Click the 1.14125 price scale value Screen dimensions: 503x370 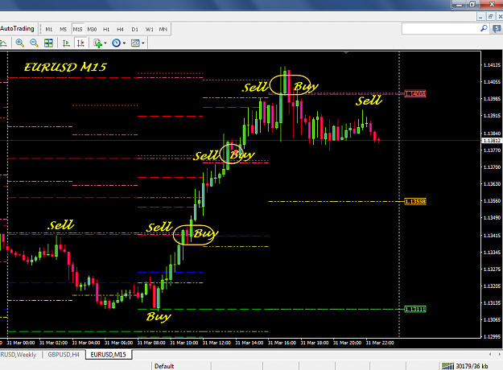(492, 65)
